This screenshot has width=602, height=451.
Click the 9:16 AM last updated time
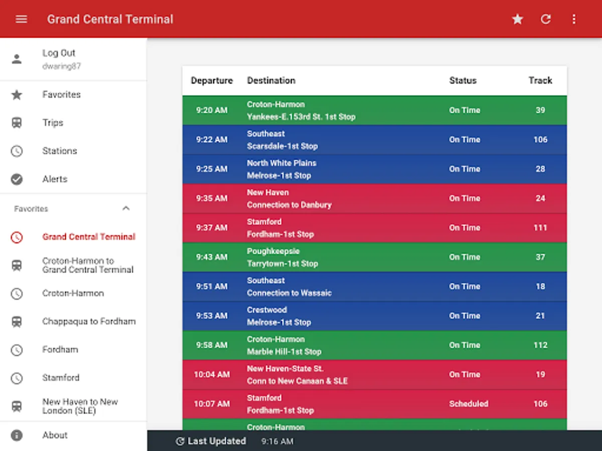click(x=277, y=441)
